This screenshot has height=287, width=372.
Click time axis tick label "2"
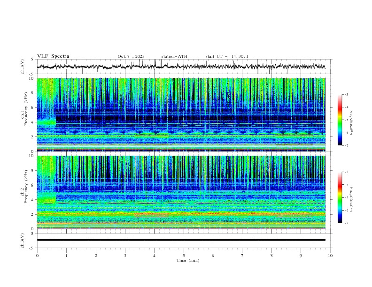point(96,256)
